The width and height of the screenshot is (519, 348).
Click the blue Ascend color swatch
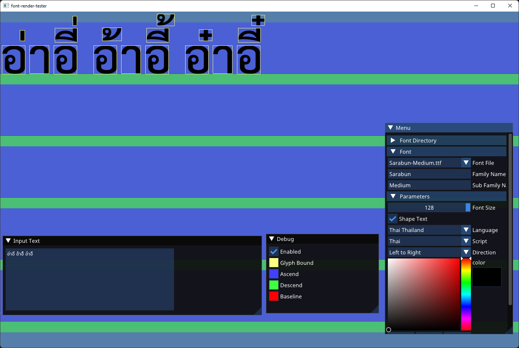[x=274, y=274]
